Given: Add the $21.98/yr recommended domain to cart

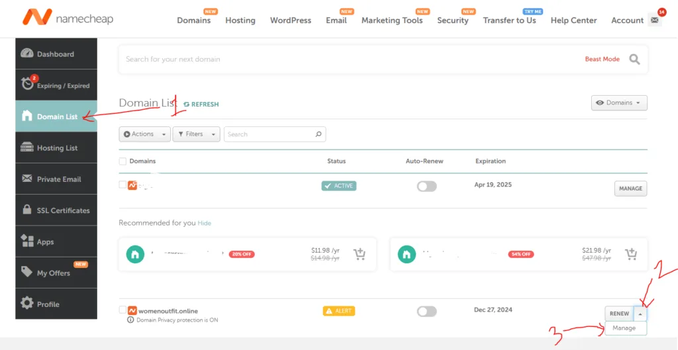Looking at the screenshot, I should click(631, 255).
